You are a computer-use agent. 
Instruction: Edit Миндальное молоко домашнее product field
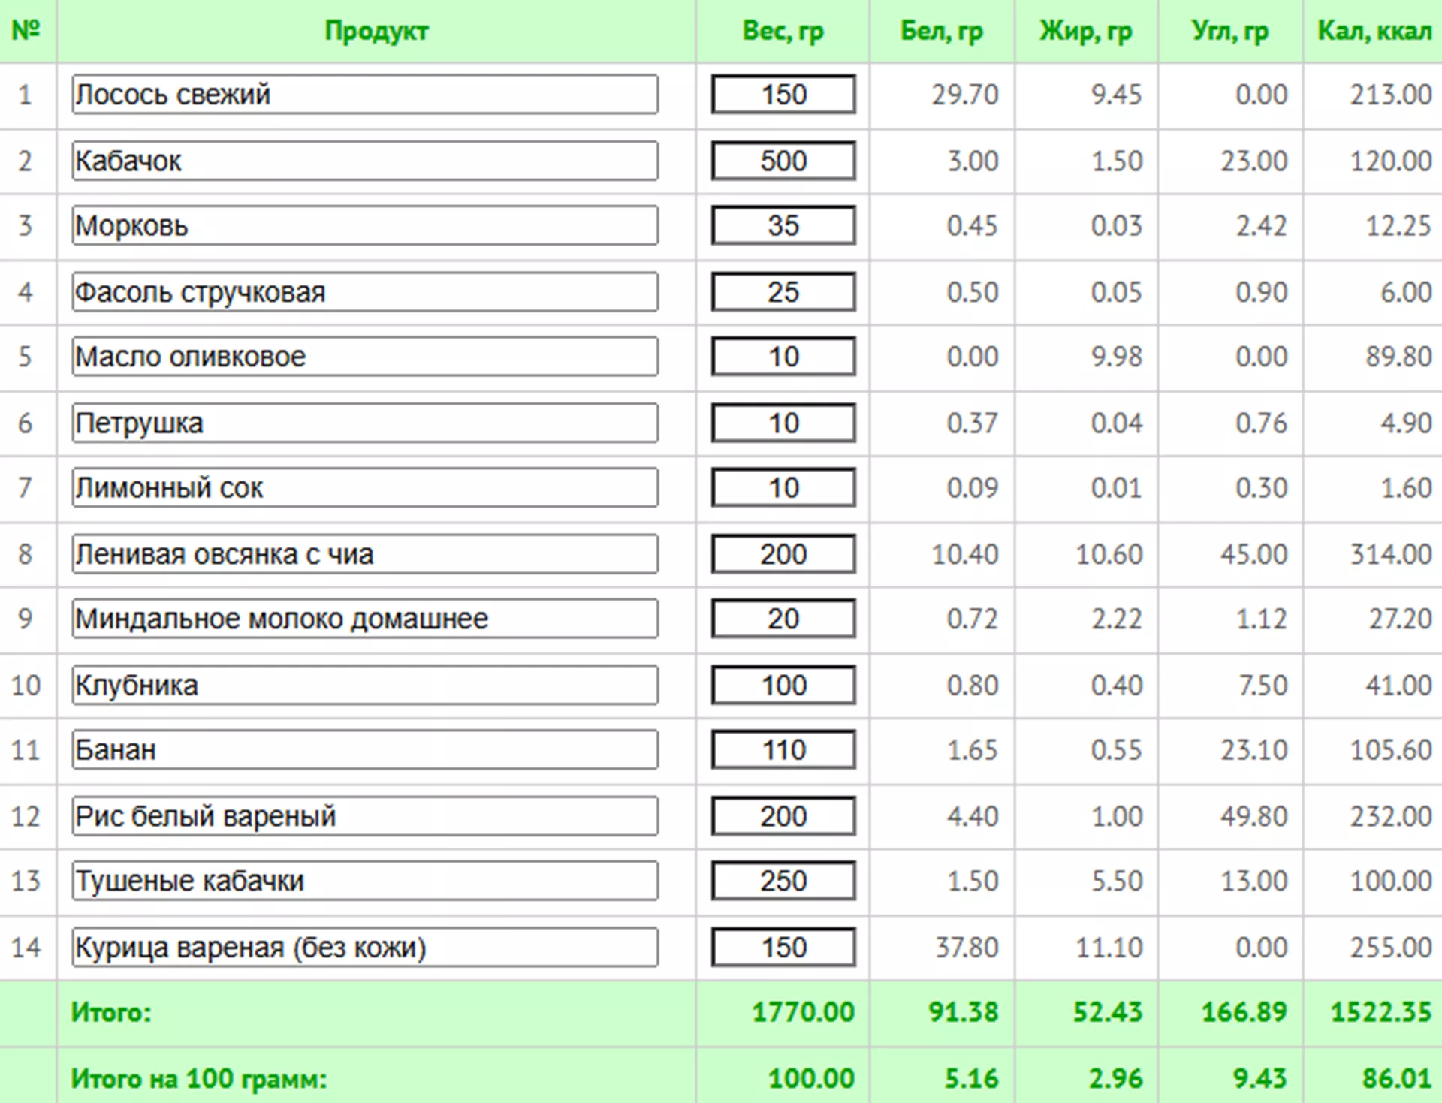pos(365,619)
